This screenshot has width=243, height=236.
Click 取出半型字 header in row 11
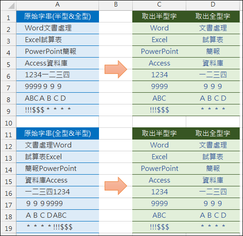tap(159, 133)
